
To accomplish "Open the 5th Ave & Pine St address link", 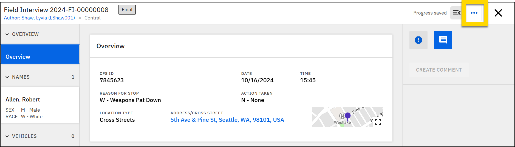I will (227, 120).
